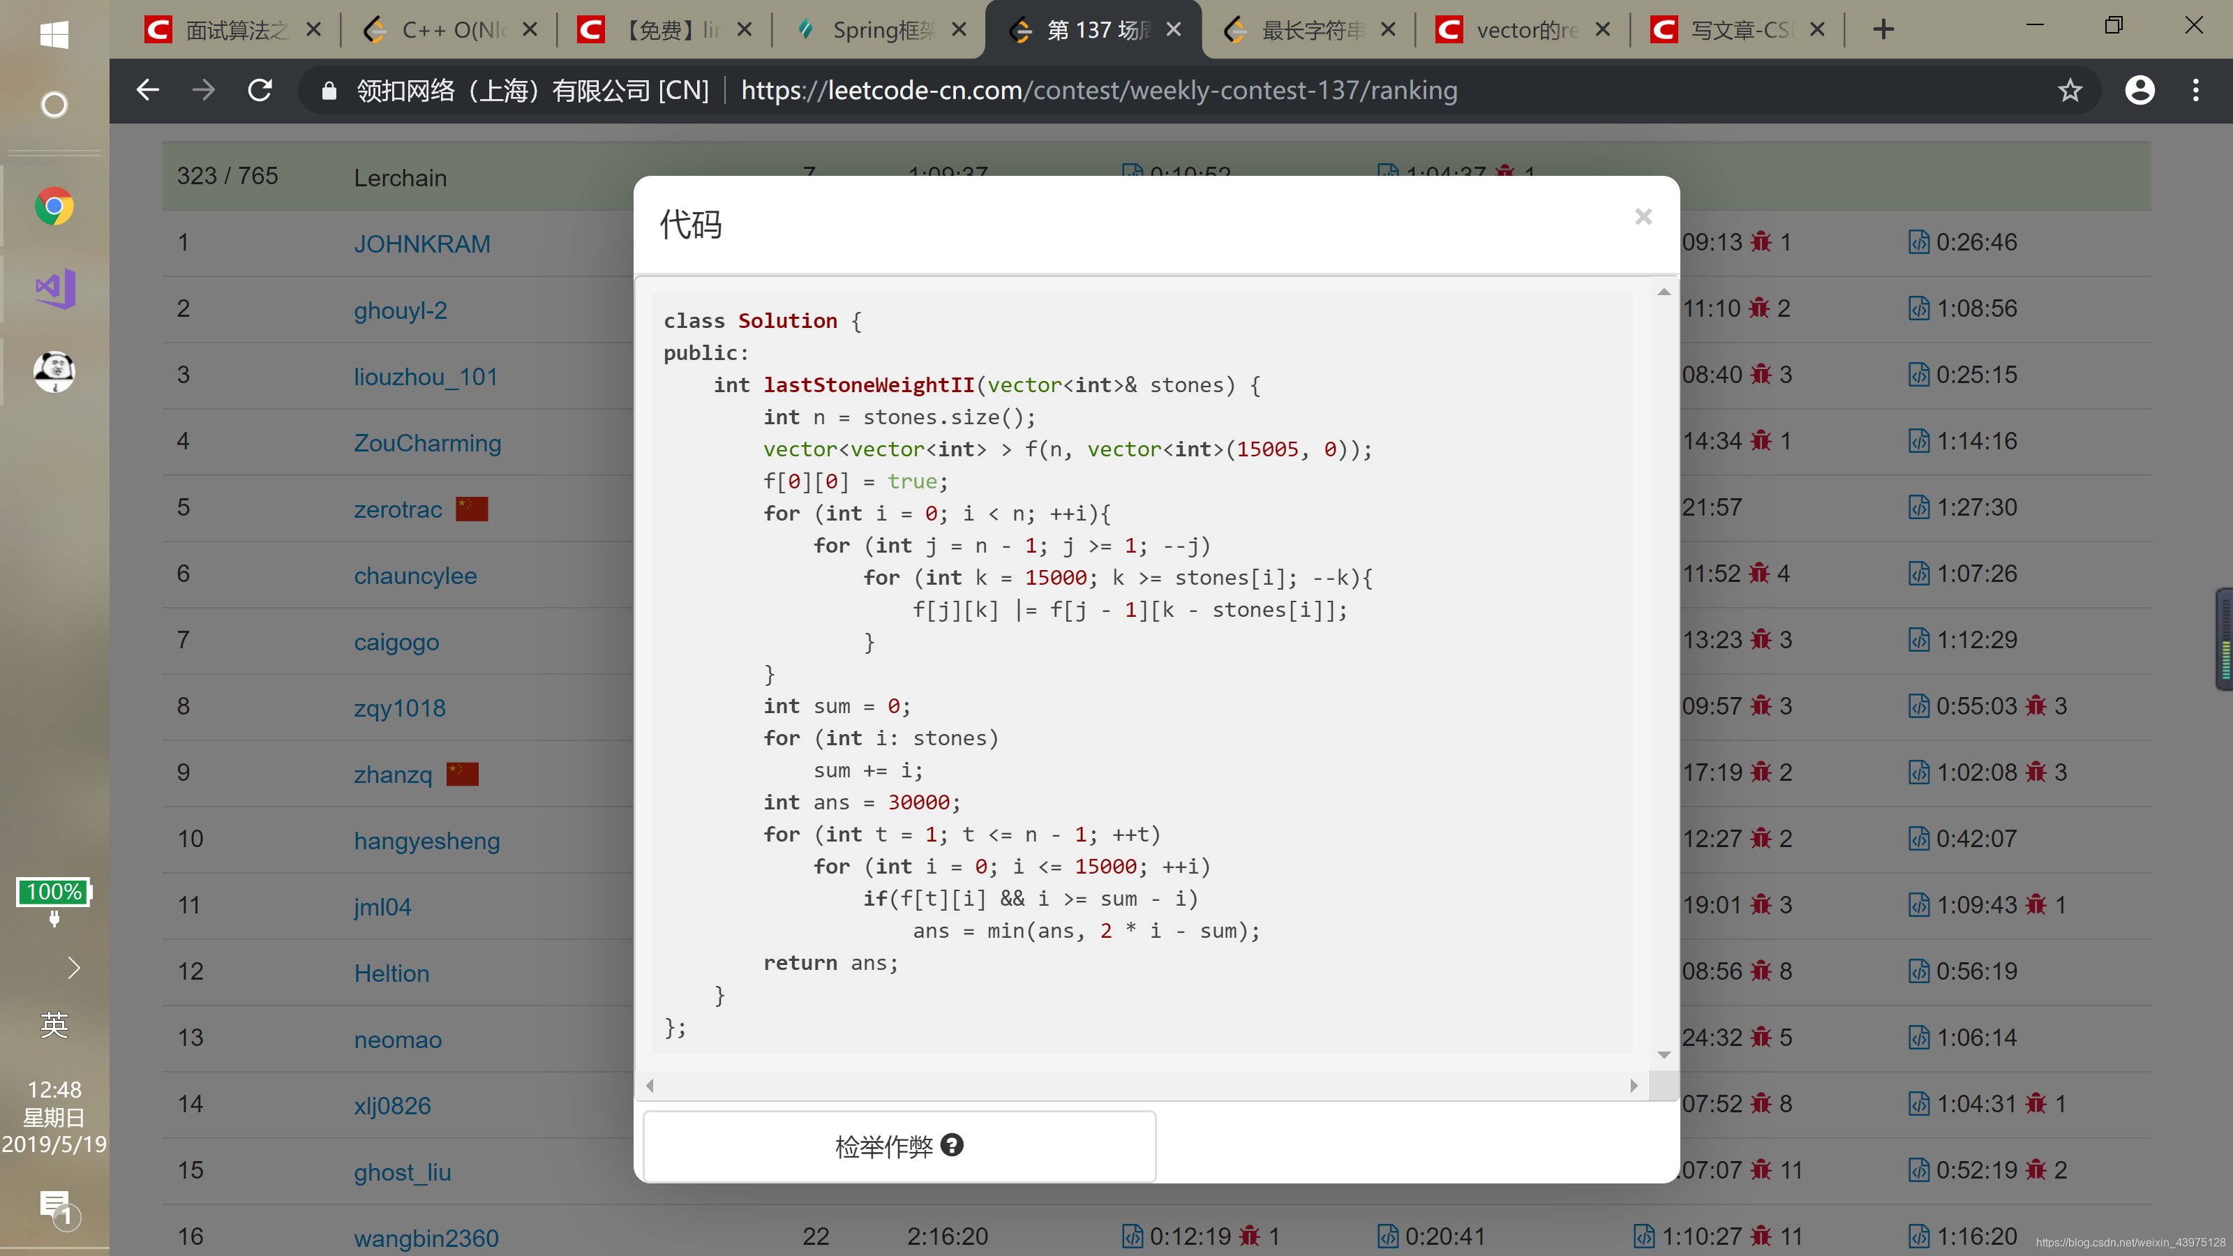Switch to the Spring框架 tab
The image size is (2233, 1256).
pos(878,30)
